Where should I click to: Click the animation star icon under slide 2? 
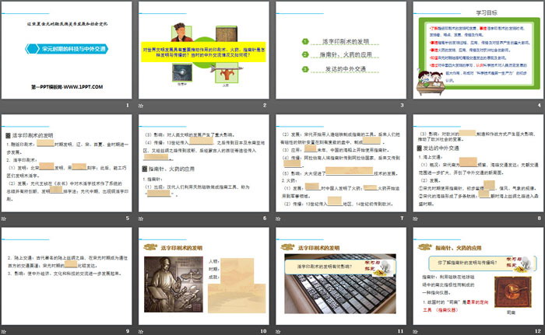point(141,106)
